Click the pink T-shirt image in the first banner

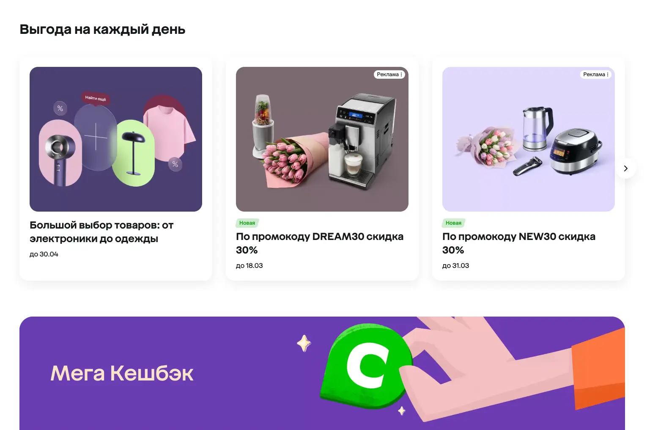pyautogui.click(x=168, y=132)
